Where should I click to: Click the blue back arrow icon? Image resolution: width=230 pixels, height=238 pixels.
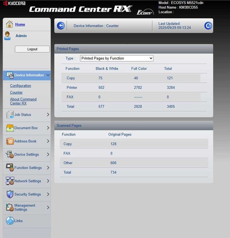[61, 26]
